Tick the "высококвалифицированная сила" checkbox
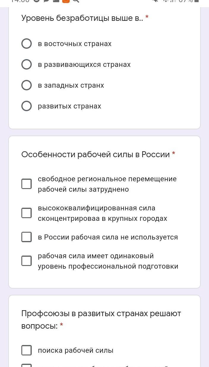 (x=27, y=213)
